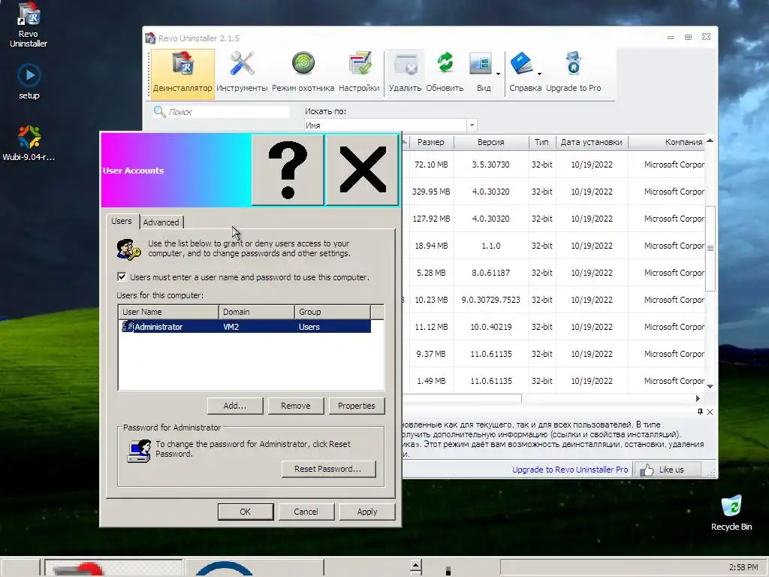Expand the Вид dropdown arrow

pyautogui.click(x=498, y=74)
